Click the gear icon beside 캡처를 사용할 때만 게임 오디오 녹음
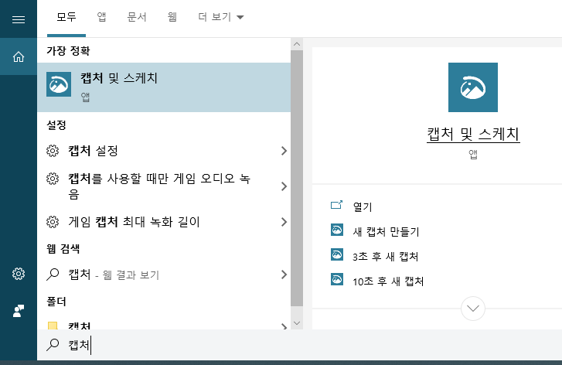562x365 pixels. pyautogui.click(x=53, y=179)
